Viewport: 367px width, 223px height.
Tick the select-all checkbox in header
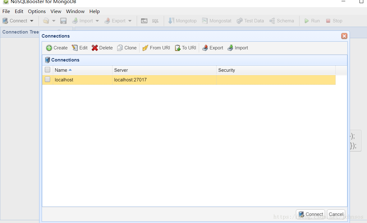48,70
